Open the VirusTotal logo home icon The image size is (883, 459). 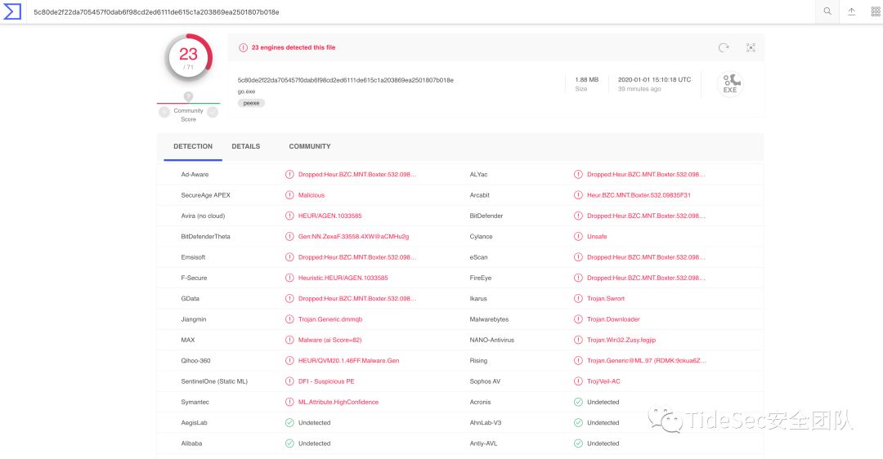point(11,11)
